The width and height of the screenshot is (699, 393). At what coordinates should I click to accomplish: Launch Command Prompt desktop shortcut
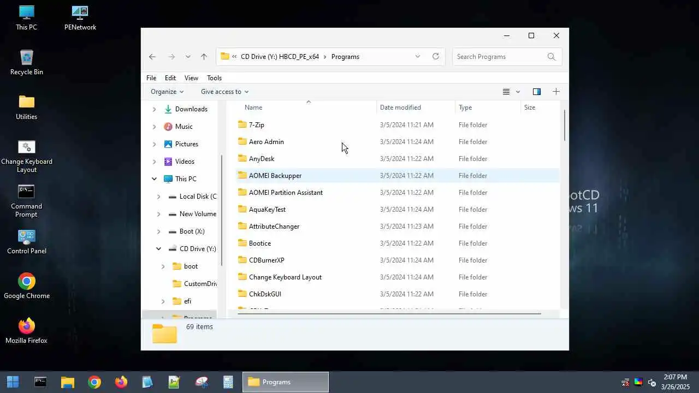26,201
